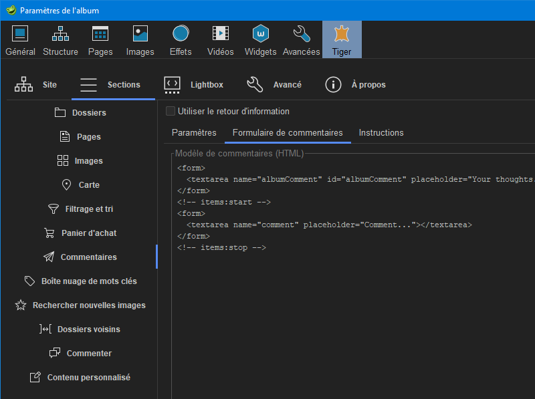Open the Widgets settings icon
This screenshot has height=399, width=535.
point(261,39)
